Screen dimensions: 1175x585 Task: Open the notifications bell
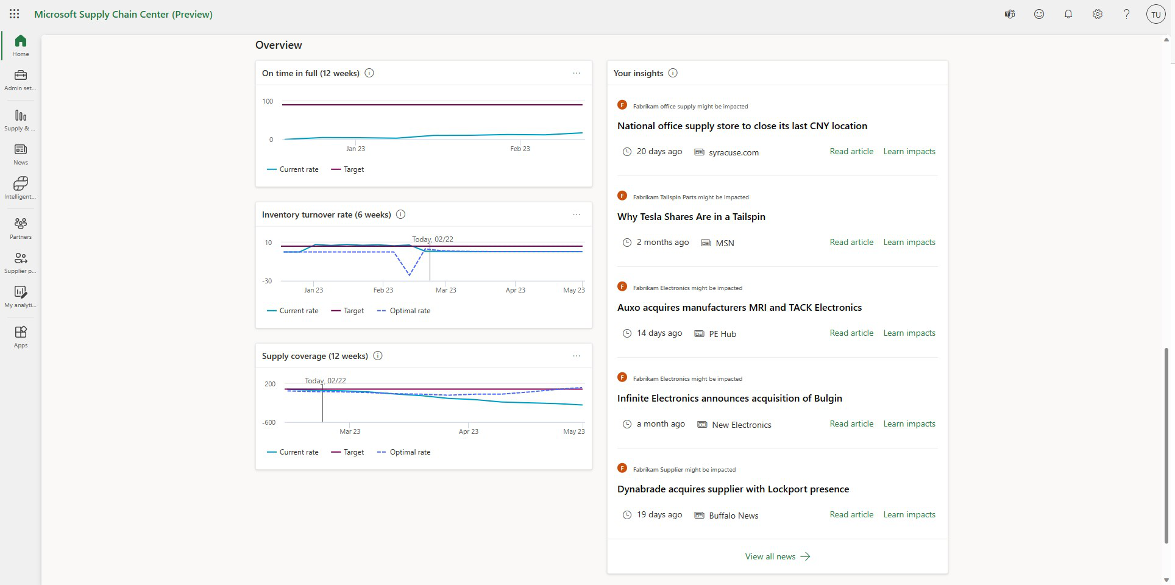click(1068, 14)
